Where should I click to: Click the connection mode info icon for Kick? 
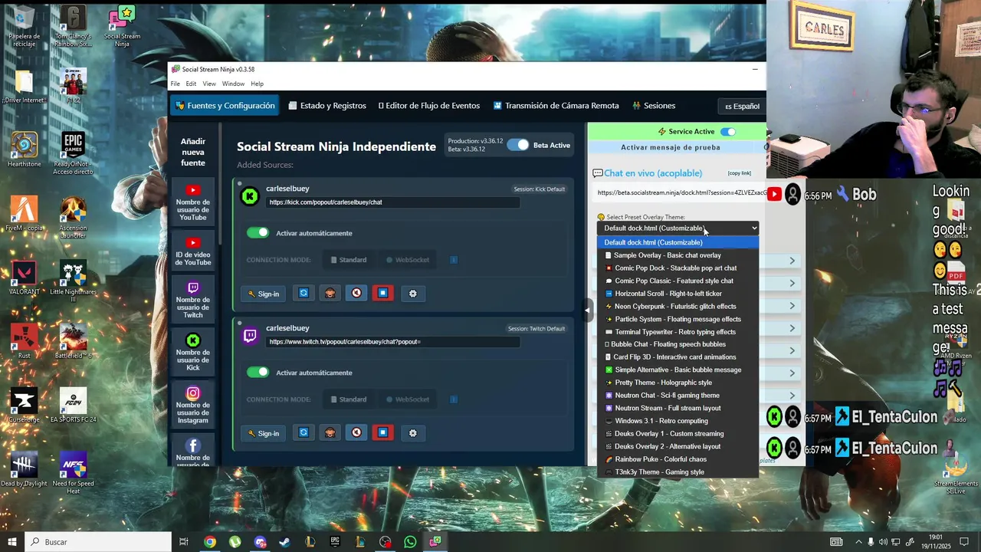[454, 260]
